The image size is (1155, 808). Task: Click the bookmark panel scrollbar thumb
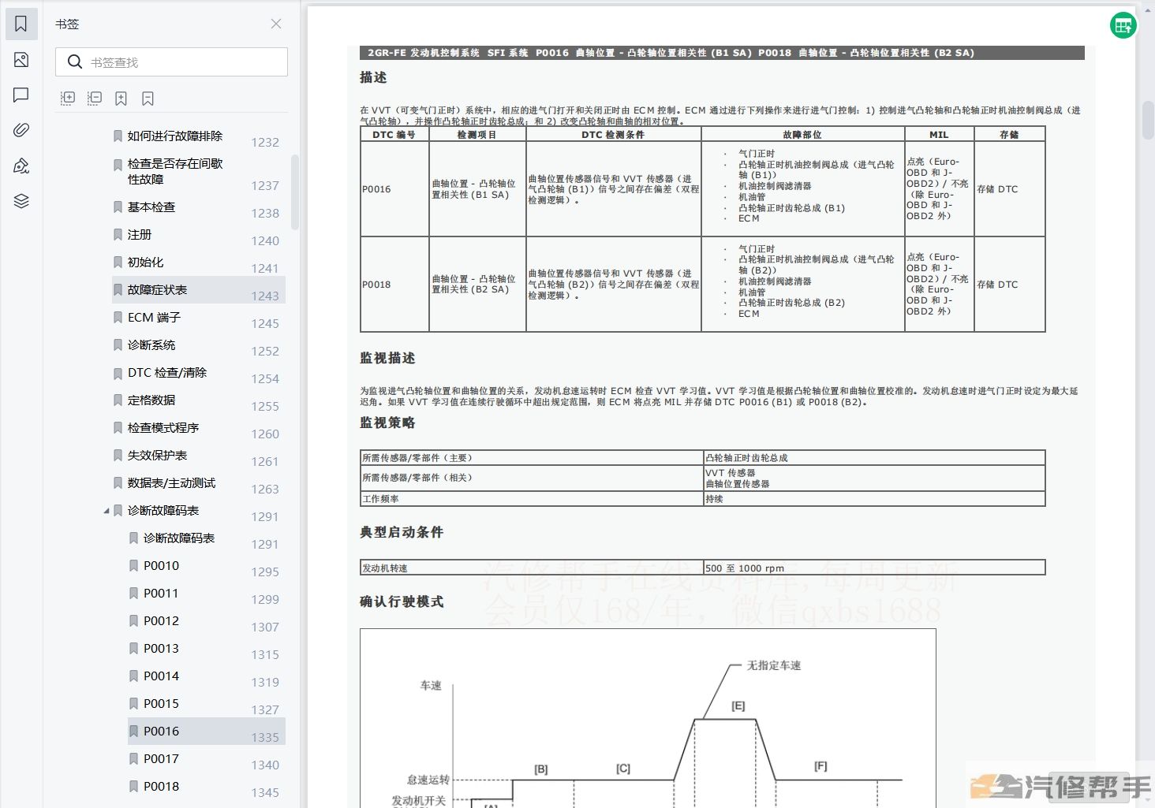(x=295, y=192)
